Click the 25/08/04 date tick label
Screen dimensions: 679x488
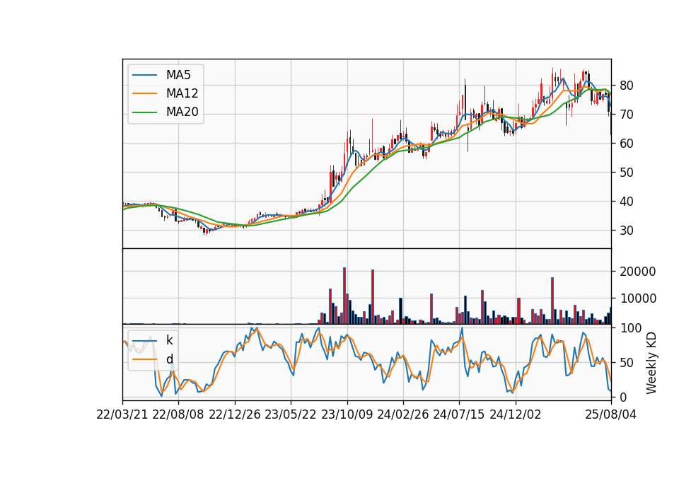pyautogui.click(x=611, y=414)
